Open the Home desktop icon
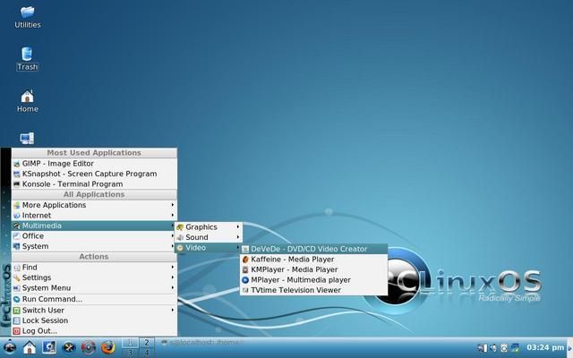This screenshot has height=358, width=573. coord(28,97)
